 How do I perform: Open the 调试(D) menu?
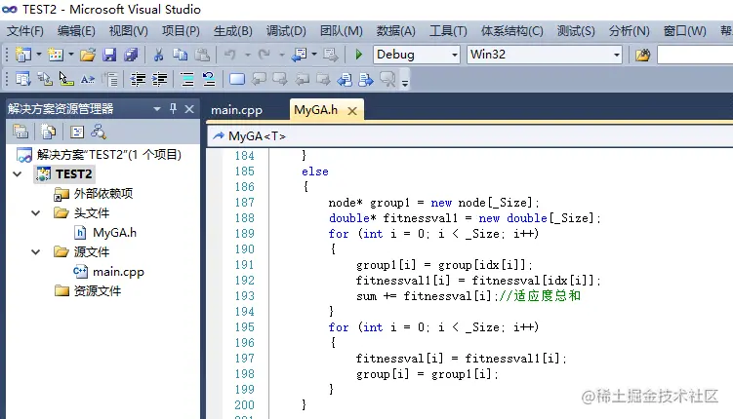pyautogui.click(x=286, y=31)
